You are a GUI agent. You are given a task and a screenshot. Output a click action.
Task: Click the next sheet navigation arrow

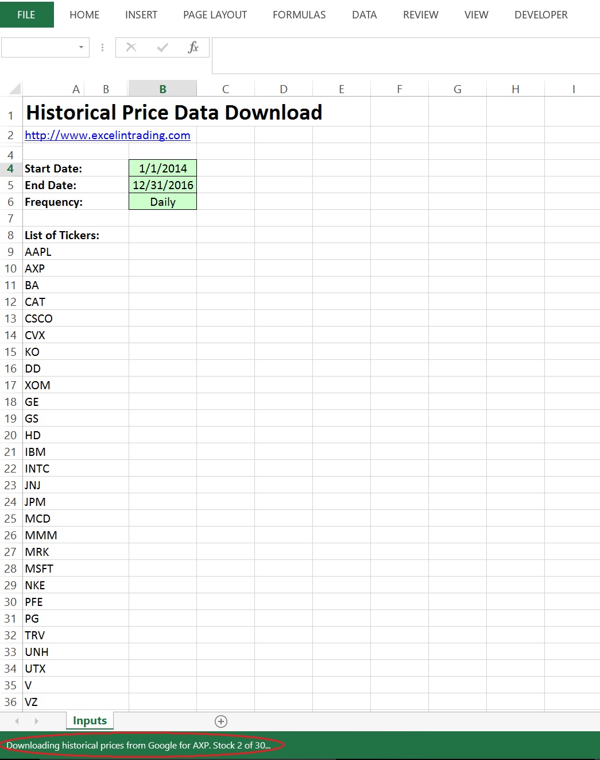(x=36, y=721)
